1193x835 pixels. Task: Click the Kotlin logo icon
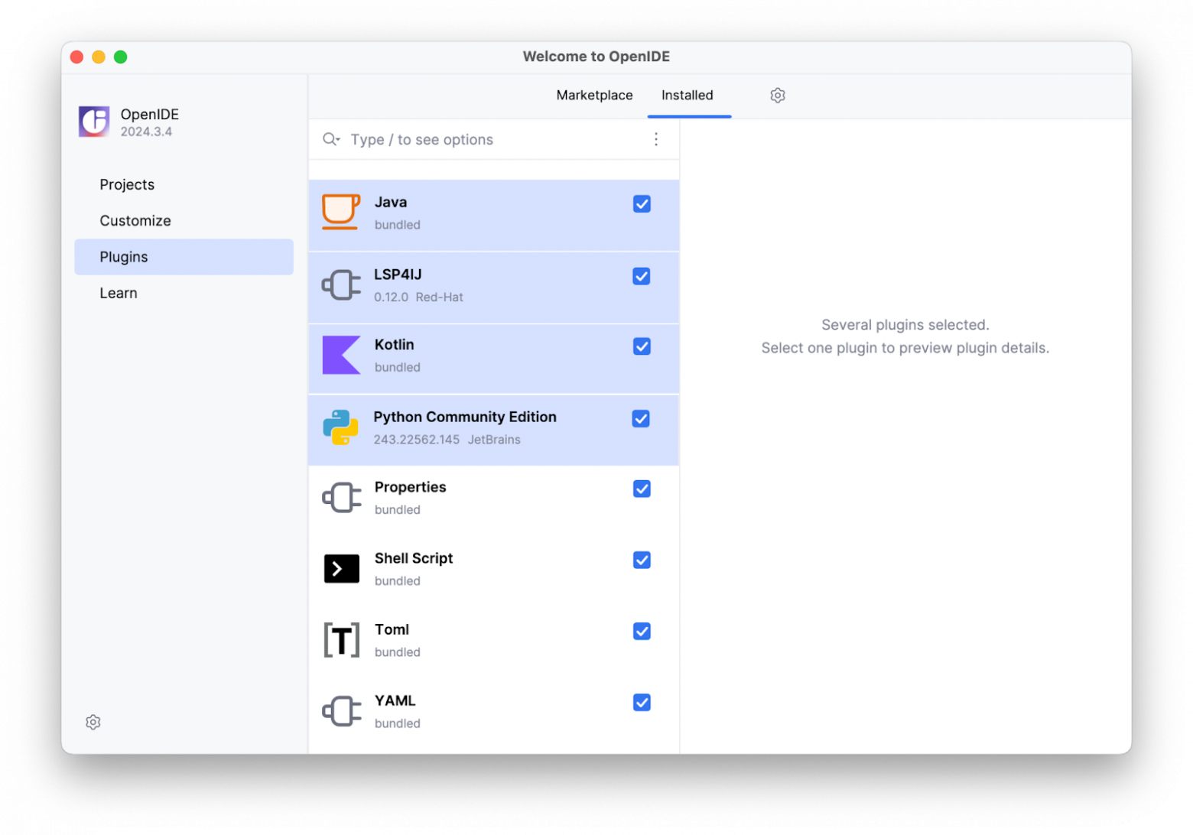pos(341,355)
